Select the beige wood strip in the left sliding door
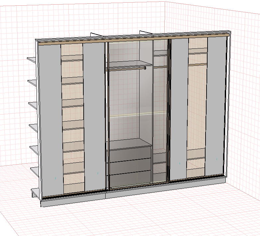Image resolution: width=260 pixels, height=236 pixels. 73,118
